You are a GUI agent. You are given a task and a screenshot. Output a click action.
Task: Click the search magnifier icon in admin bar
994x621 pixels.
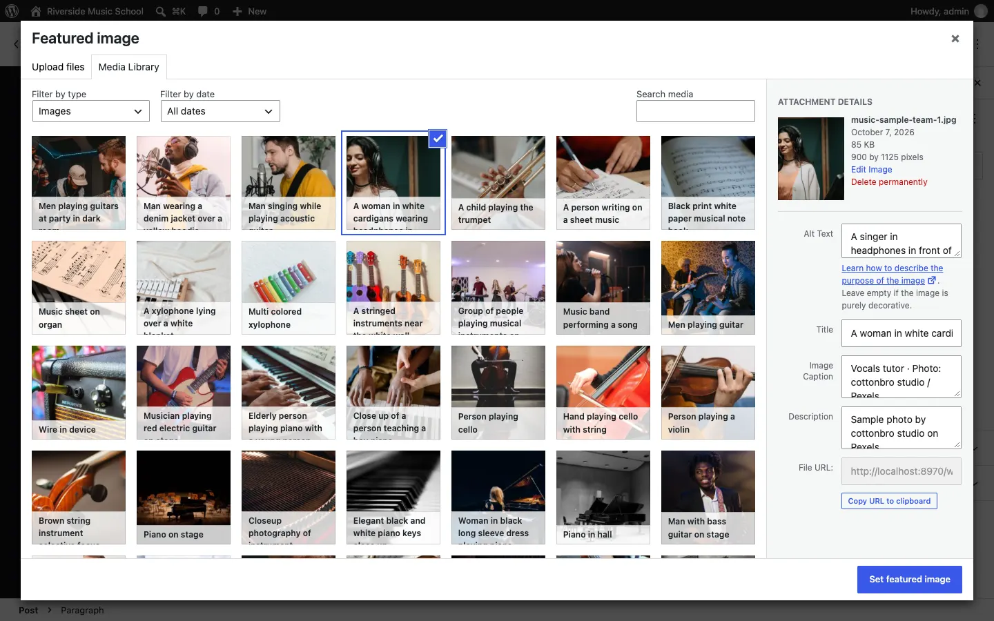160,11
